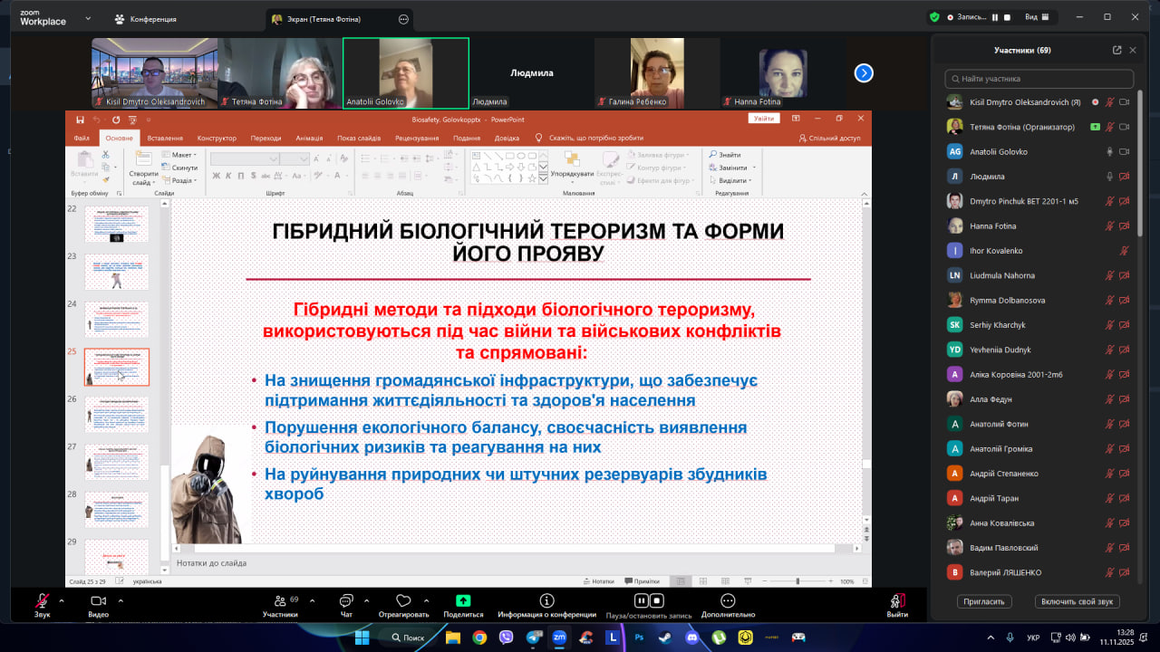Open the React (Отреагировать) heart icon

(x=403, y=600)
